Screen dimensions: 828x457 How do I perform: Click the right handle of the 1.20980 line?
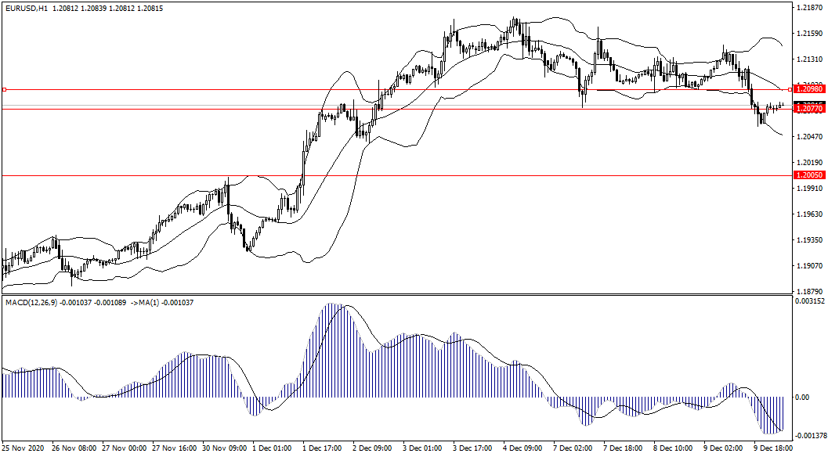[789, 90]
